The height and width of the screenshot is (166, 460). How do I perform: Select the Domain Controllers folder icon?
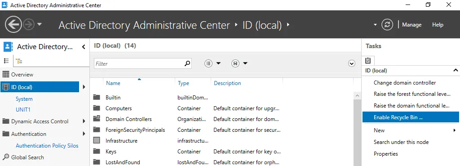[97, 119]
